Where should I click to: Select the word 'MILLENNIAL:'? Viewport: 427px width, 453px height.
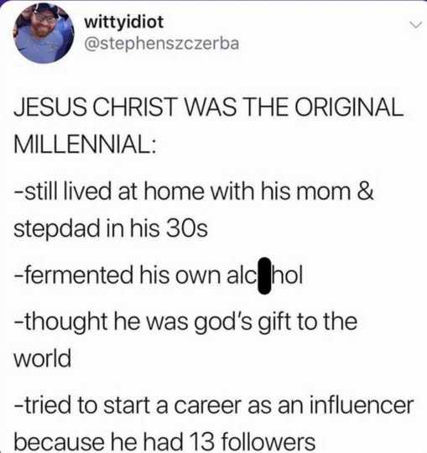86,144
